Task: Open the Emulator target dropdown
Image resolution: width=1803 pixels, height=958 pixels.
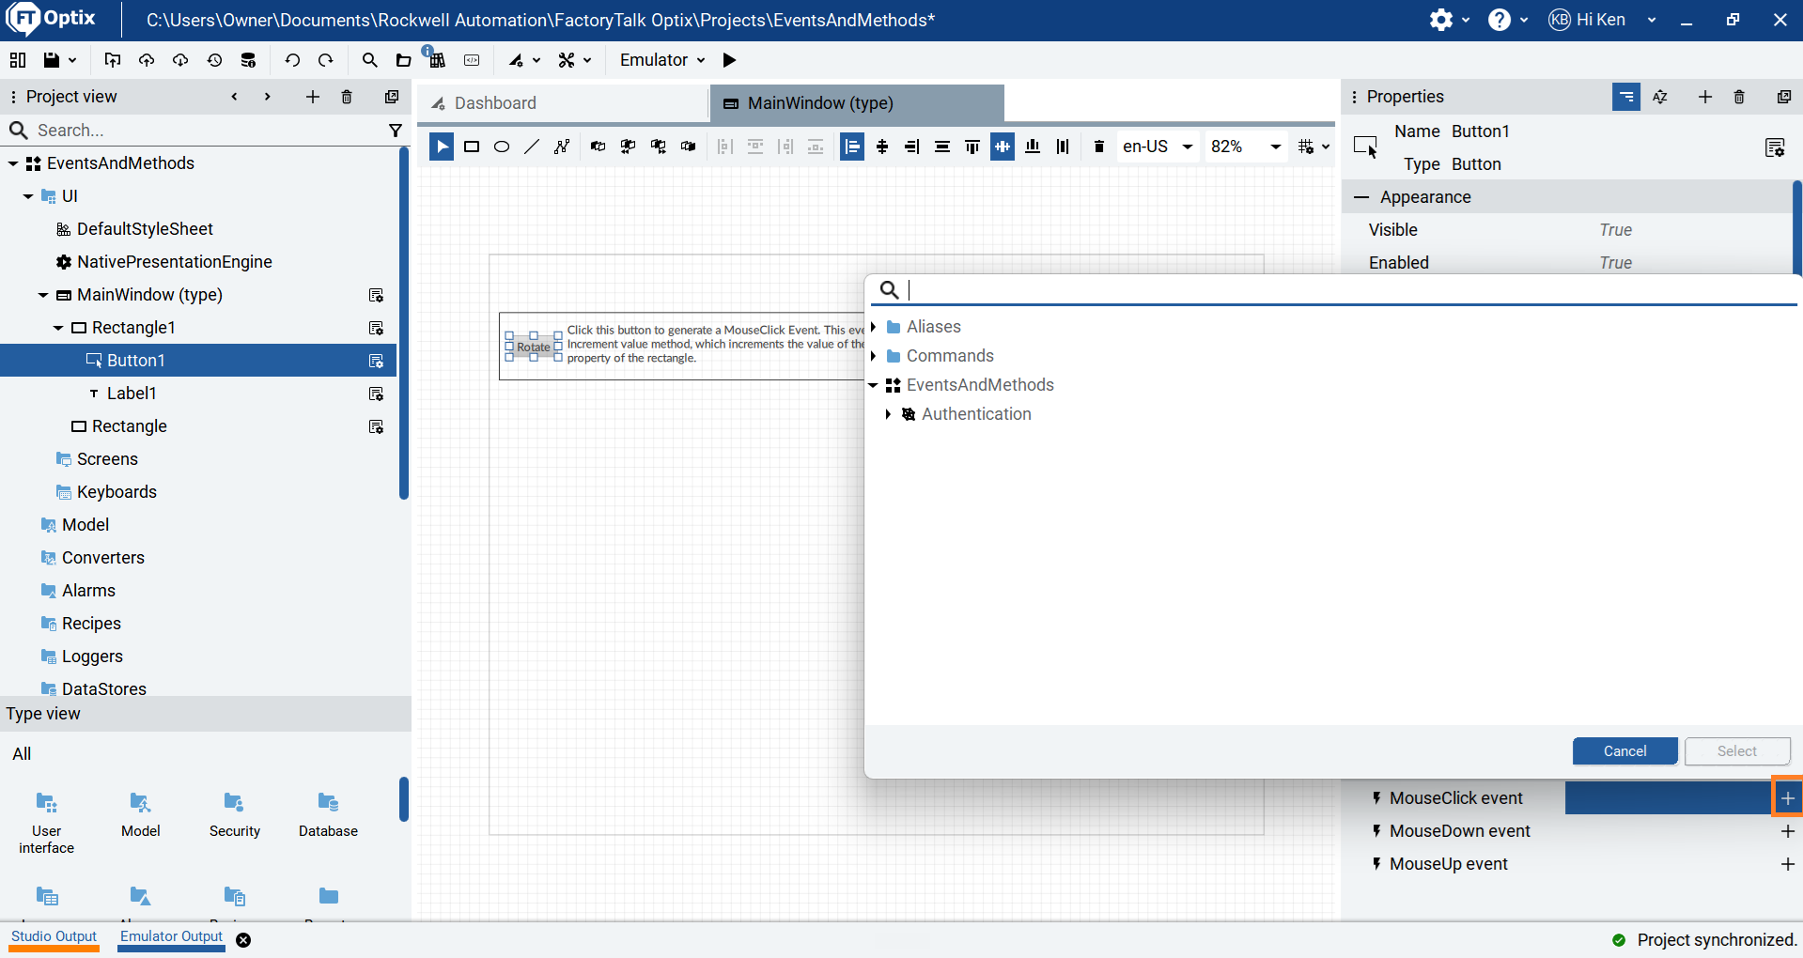Action: click(662, 60)
